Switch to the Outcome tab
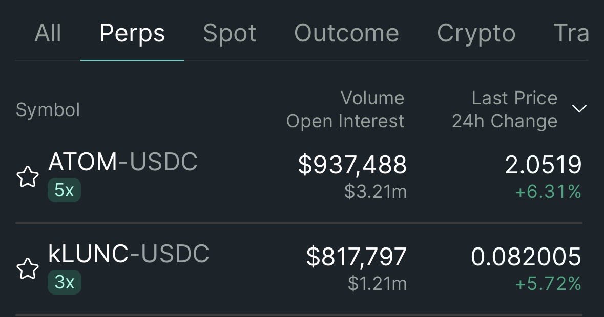The height and width of the screenshot is (317, 604). point(346,33)
